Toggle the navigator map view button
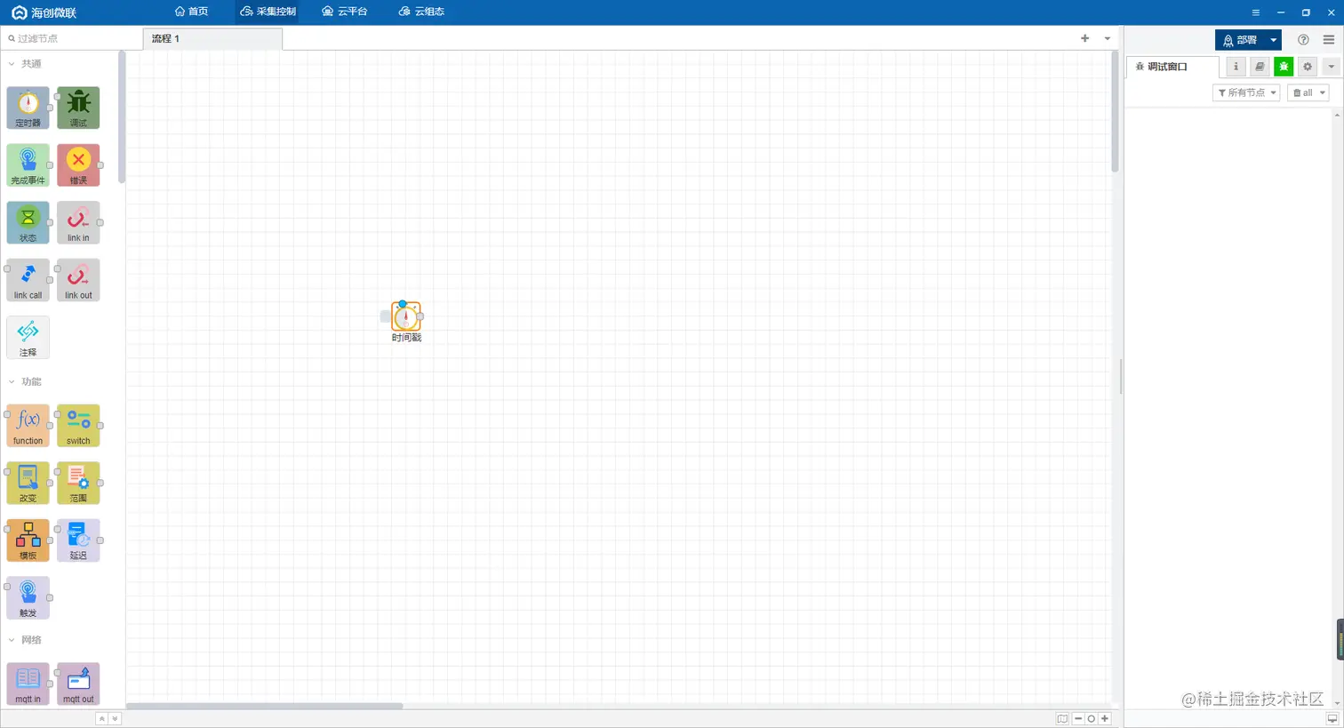 pos(1062,718)
